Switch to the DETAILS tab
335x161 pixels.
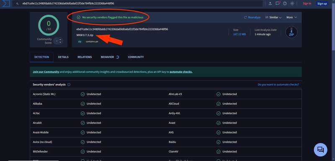pyautogui.click(x=63, y=57)
